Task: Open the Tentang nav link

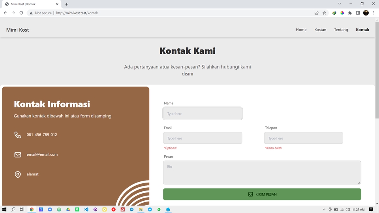Action: pos(341,30)
